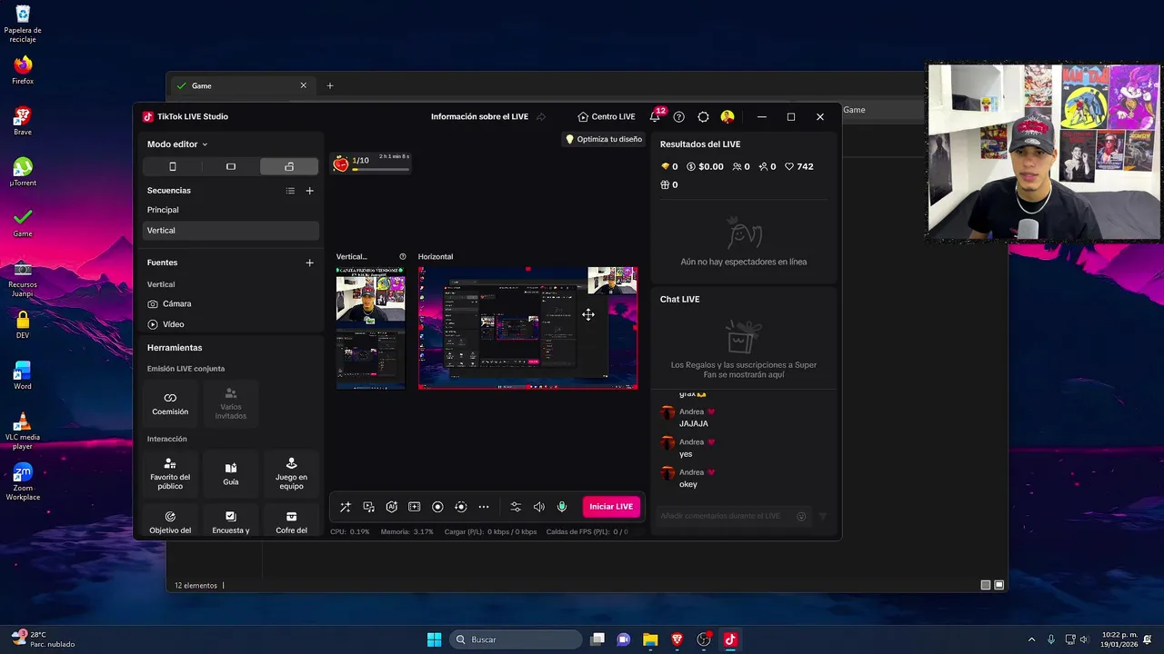
Task: Add a new scene in Secuencias
Action: click(309, 191)
